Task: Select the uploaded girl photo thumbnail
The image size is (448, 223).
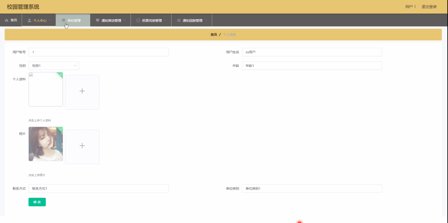Action: tap(46, 144)
